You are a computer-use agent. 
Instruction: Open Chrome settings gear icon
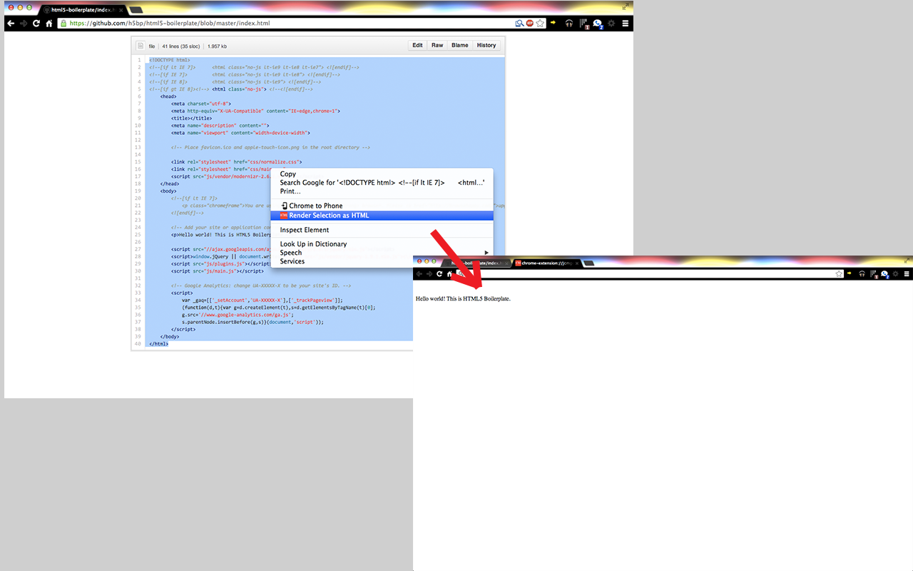[x=612, y=23]
